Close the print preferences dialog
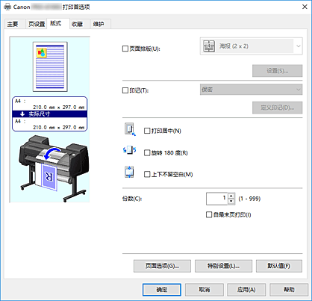The width and height of the screenshot is (312, 301). [x=305, y=7]
